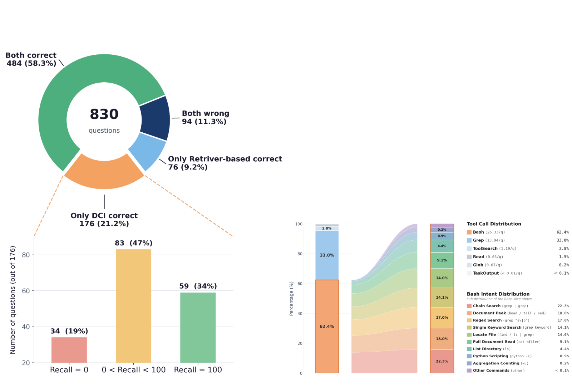Click the 33.0% Grep stacked bar segment

(x=327, y=255)
